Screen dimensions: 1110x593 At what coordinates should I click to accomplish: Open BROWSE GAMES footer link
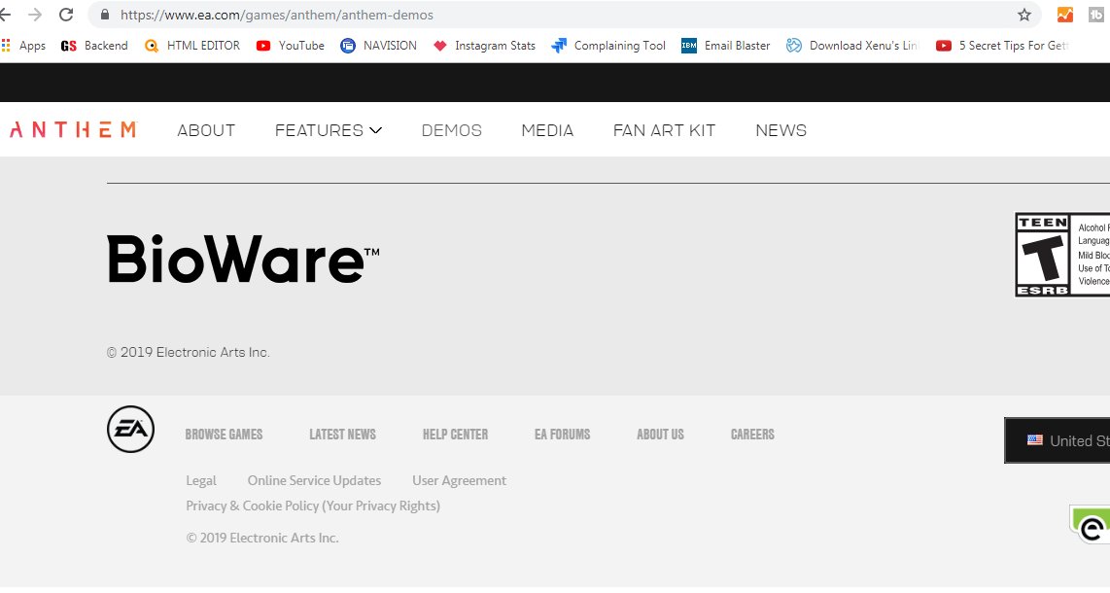pyautogui.click(x=224, y=435)
